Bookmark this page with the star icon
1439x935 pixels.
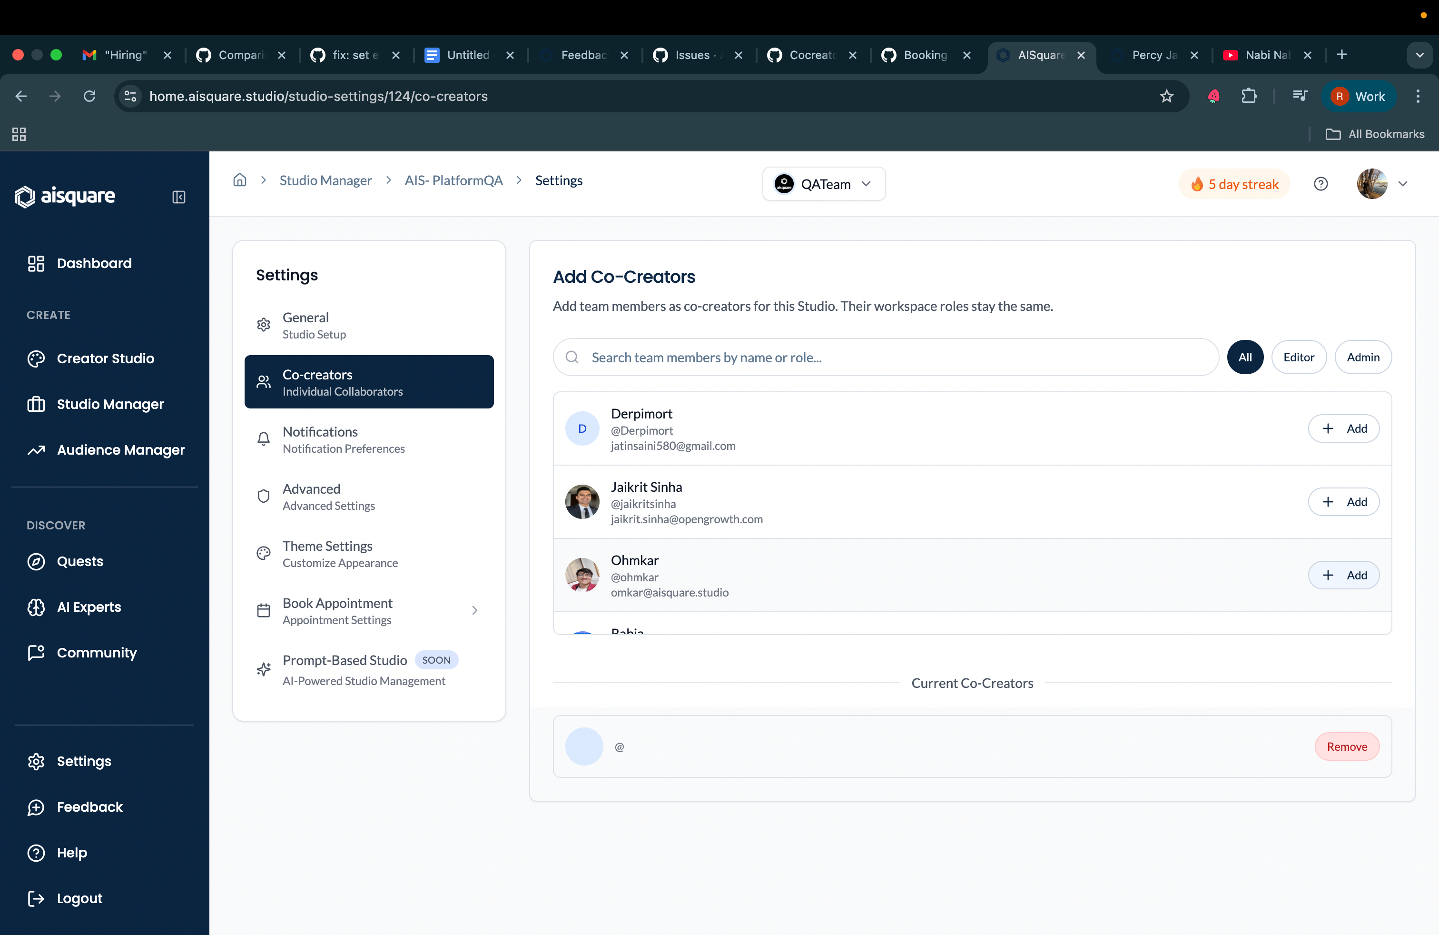click(x=1166, y=96)
